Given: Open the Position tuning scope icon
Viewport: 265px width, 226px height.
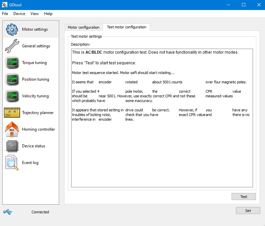Looking at the screenshot, I should click(12, 79).
